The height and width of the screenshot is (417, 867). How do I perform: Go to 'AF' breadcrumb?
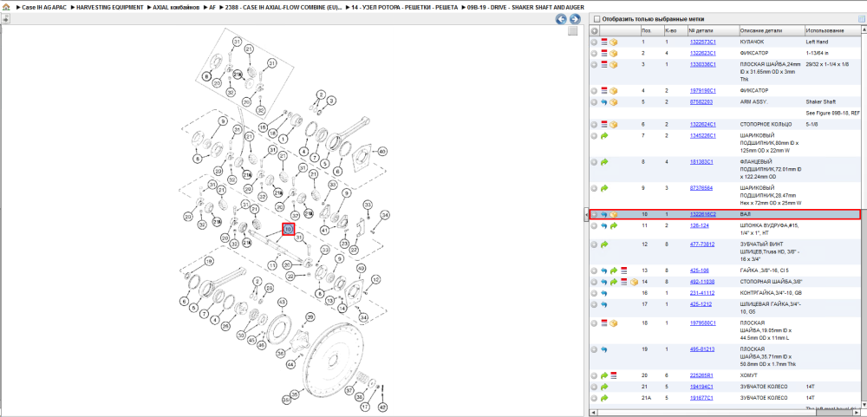click(212, 9)
